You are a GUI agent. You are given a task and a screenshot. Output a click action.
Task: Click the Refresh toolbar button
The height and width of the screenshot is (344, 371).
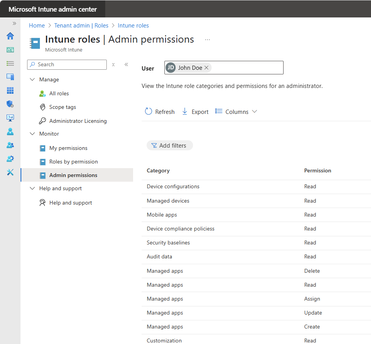(x=160, y=112)
